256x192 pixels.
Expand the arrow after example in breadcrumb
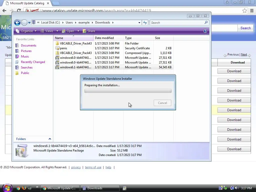[92, 22]
